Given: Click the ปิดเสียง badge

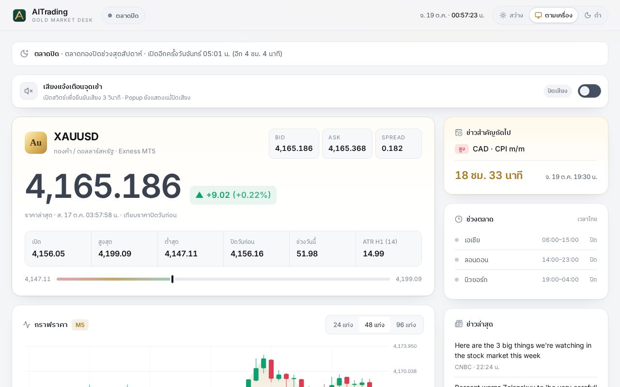Looking at the screenshot, I should tap(558, 91).
